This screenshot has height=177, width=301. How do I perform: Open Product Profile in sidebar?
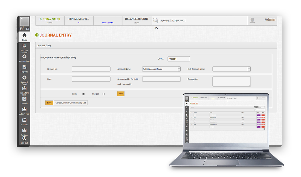(24, 46)
